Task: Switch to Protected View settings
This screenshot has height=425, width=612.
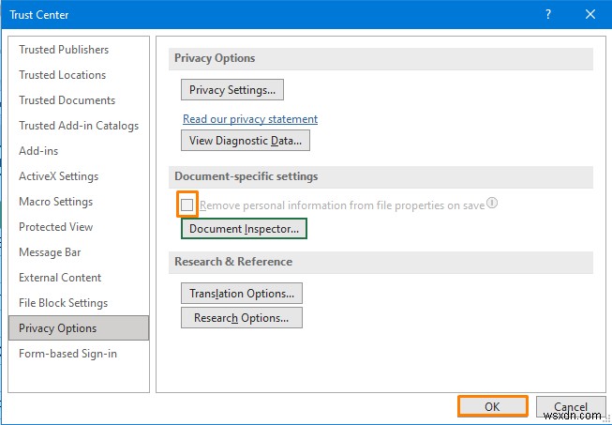Action: [56, 227]
